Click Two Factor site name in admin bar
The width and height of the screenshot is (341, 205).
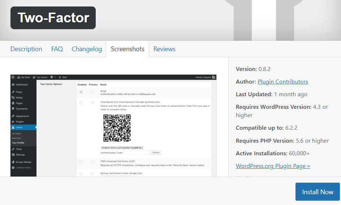40,77
